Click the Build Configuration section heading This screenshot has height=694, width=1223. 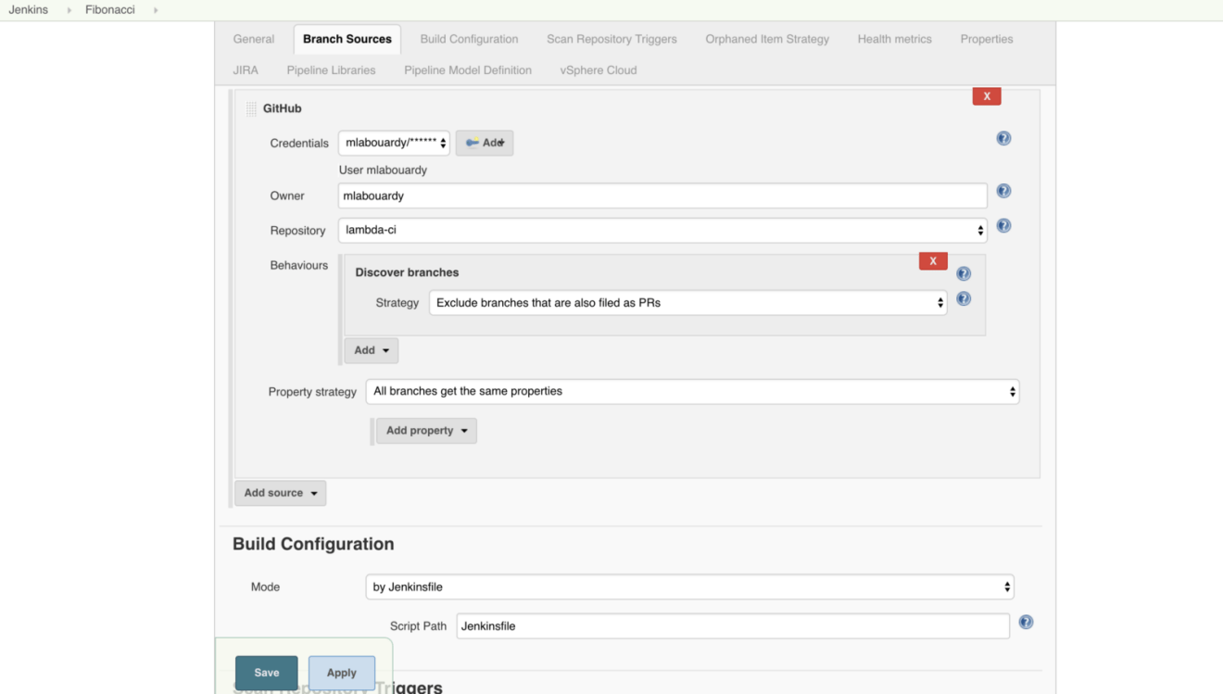[x=313, y=544]
